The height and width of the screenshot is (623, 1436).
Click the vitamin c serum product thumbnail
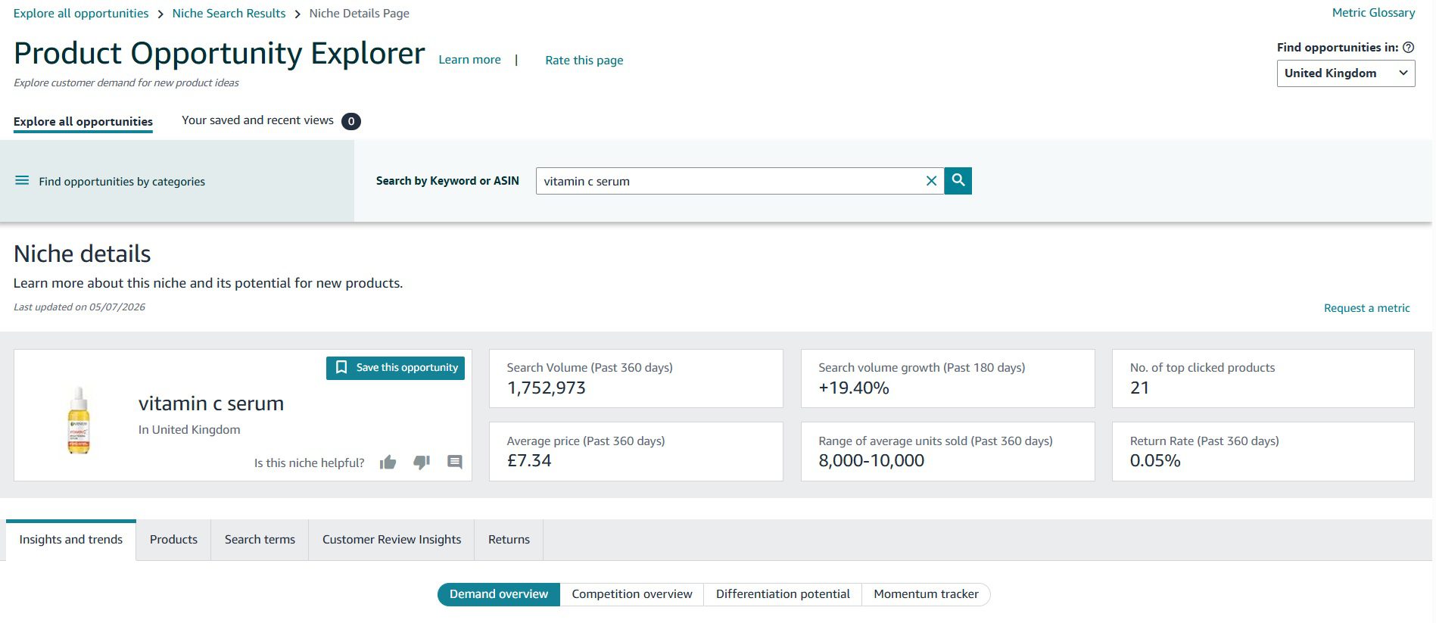(79, 420)
